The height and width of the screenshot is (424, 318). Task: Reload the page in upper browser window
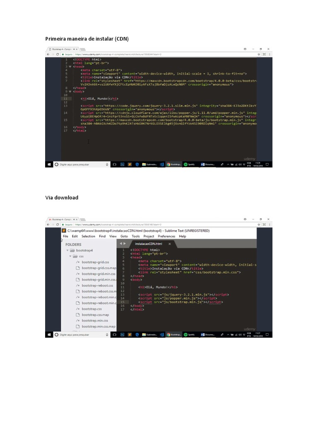click(x=57, y=54)
